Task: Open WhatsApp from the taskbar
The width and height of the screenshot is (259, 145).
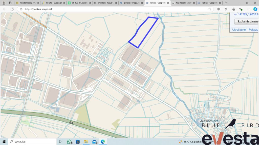Action: [70, 142]
